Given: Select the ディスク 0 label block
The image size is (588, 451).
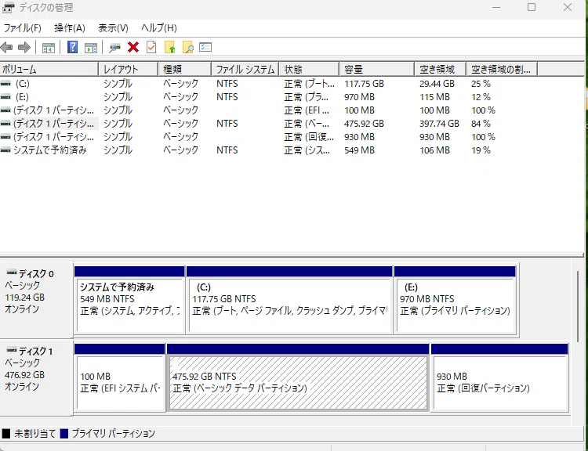Looking at the screenshot, I should coord(35,299).
